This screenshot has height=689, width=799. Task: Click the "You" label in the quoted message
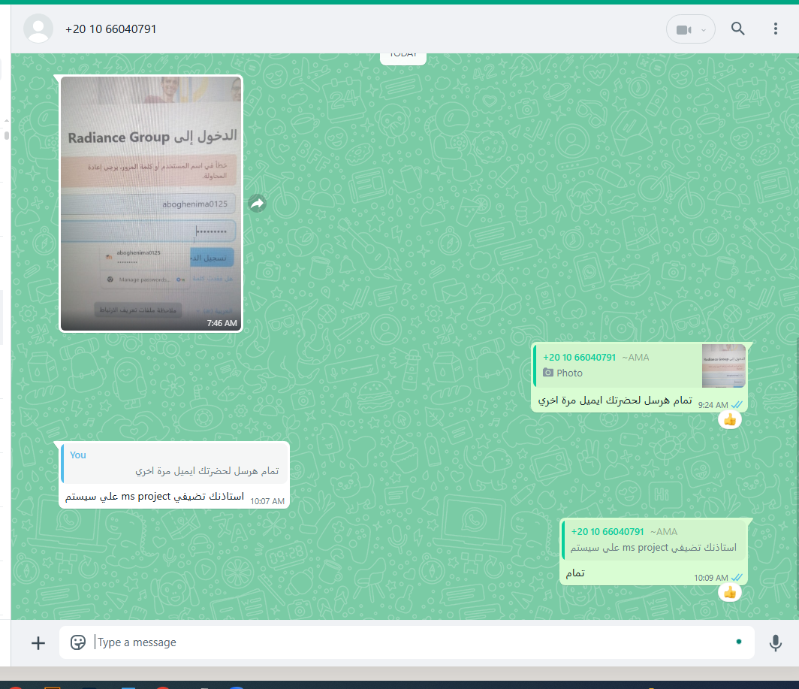(x=78, y=455)
